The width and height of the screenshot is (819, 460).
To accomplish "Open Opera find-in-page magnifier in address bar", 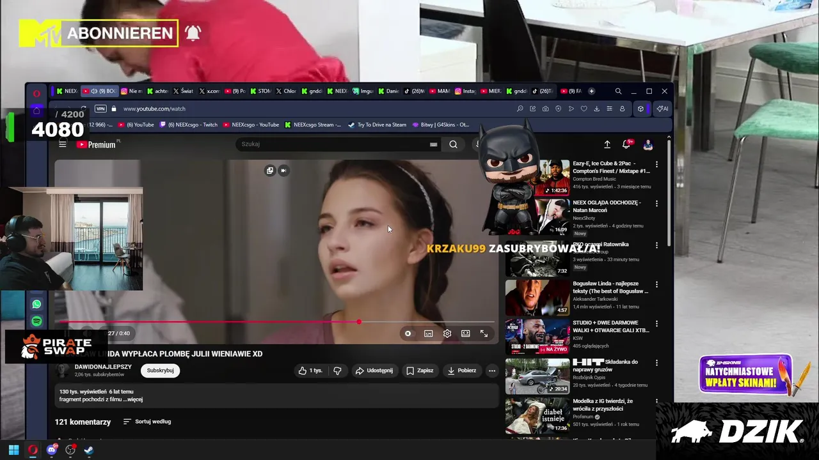I will pyautogui.click(x=520, y=109).
